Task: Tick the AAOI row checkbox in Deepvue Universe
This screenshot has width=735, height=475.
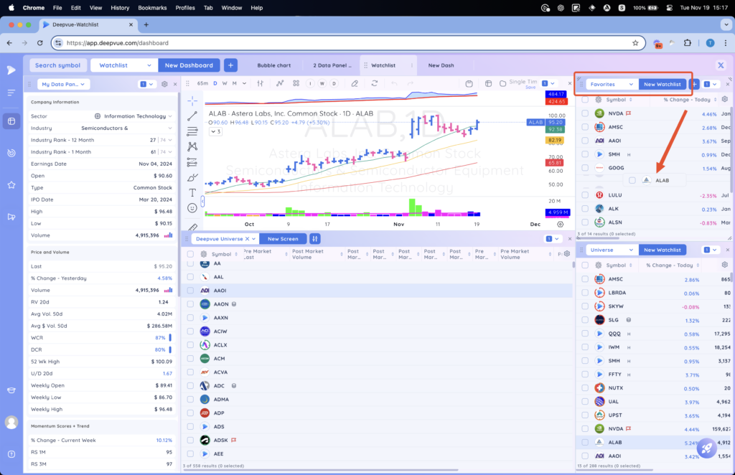Action: coord(190,291)
